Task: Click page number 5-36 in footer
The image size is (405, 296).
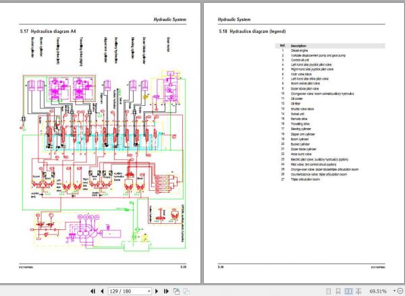Action: [x=221, y=267]
